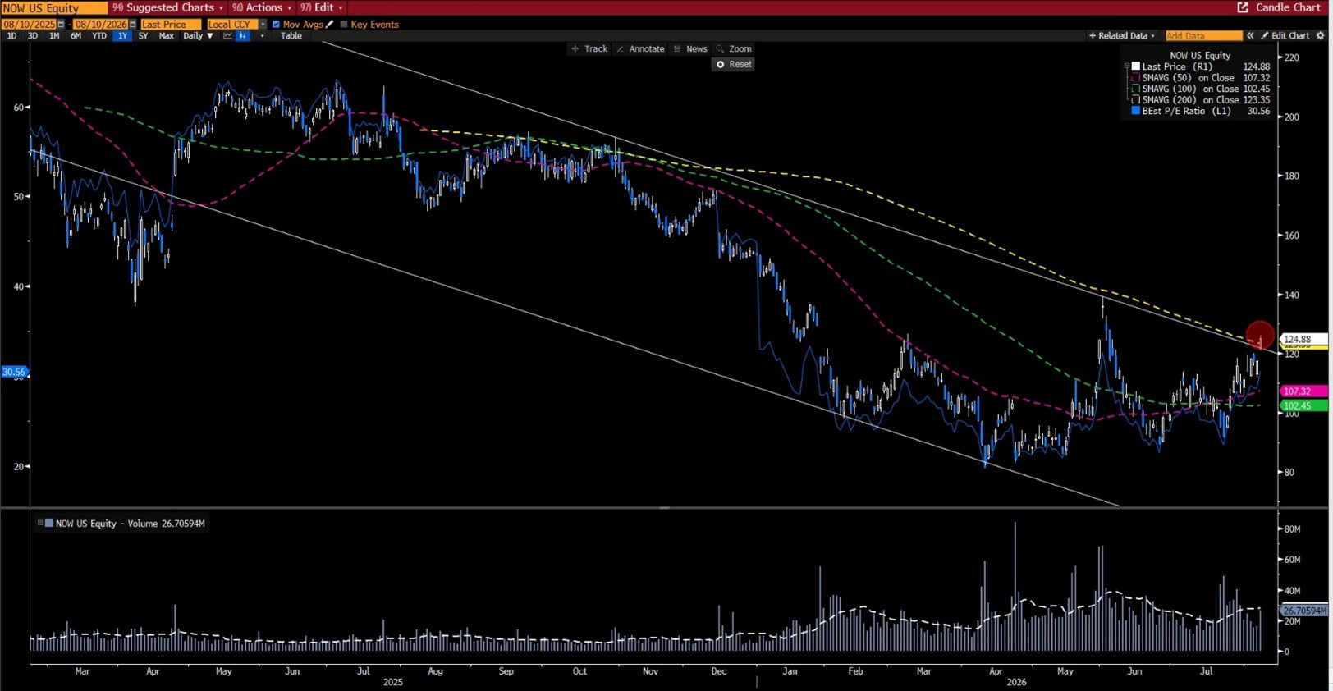Activate the Zoom magnifier tool
Viewport: 1333px width, 691px height.
point(733,49)
